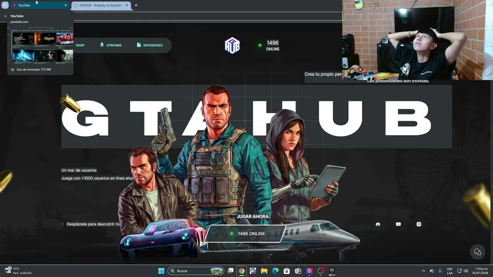
Task: Click the 1496 ONLINE play button
Action: point(246,234)
